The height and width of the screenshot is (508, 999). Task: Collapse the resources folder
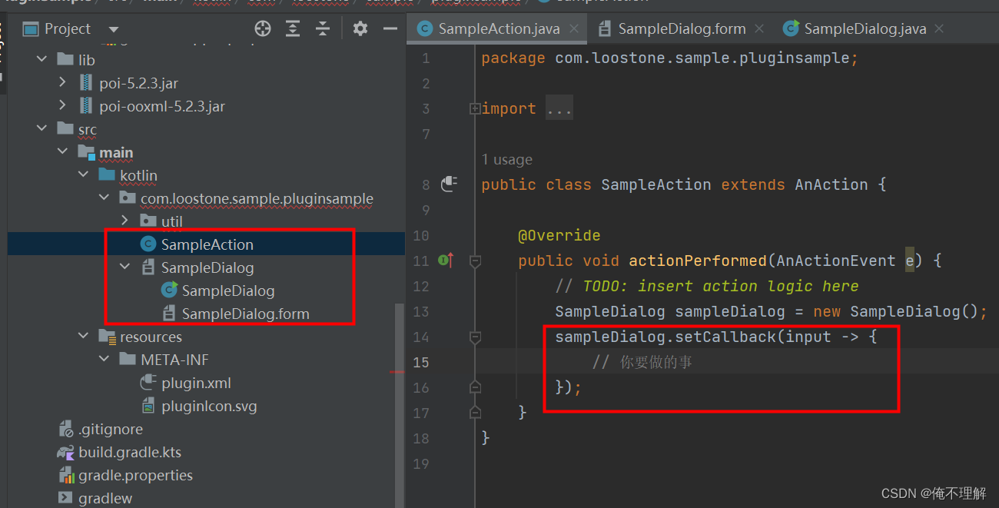click(84, 337)
